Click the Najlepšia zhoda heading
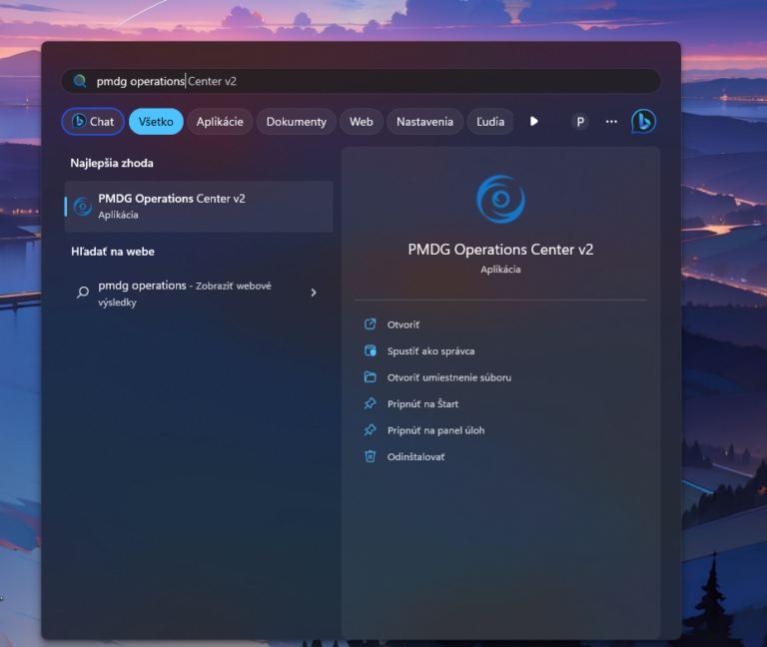Viewport: 767px width, 647px height. click(112, 163)
